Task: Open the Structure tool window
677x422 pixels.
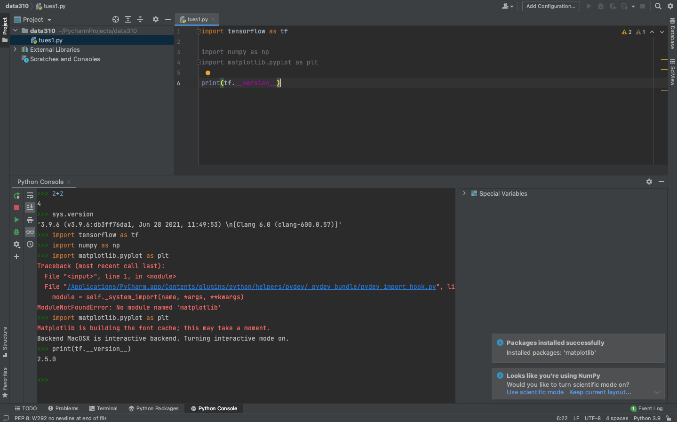Action: [5, 342]
